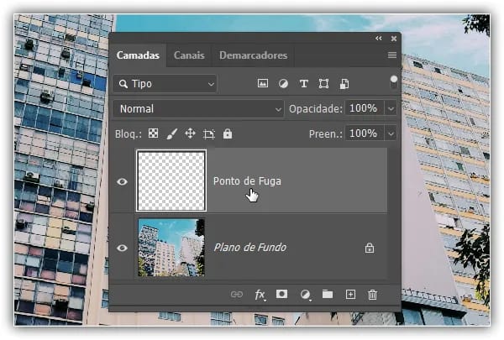Click the Plano de Fundo layer name
The image size is (504, 340).
coord(250,248)
